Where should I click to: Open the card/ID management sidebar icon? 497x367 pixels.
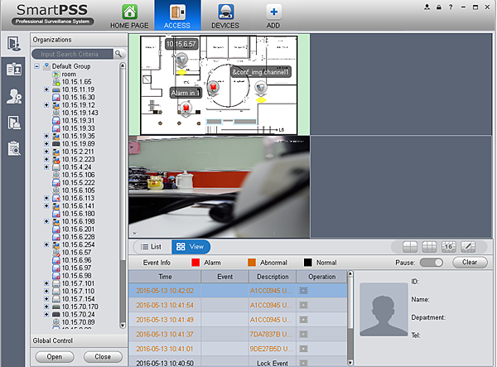click(x=13, y=69)
